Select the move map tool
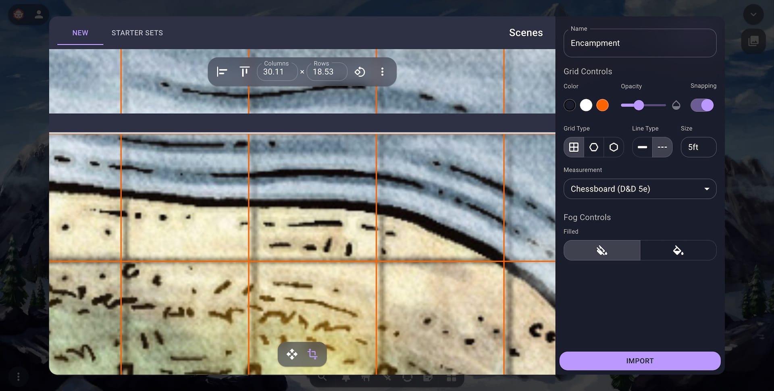 pyautogui.click(x=292, y=354)
